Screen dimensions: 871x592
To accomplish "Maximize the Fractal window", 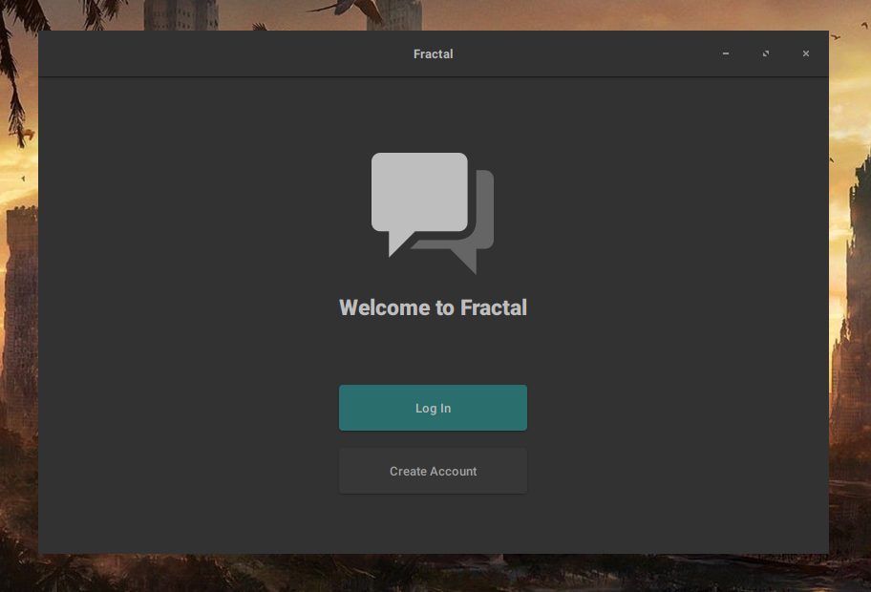I will pos(765,53).
